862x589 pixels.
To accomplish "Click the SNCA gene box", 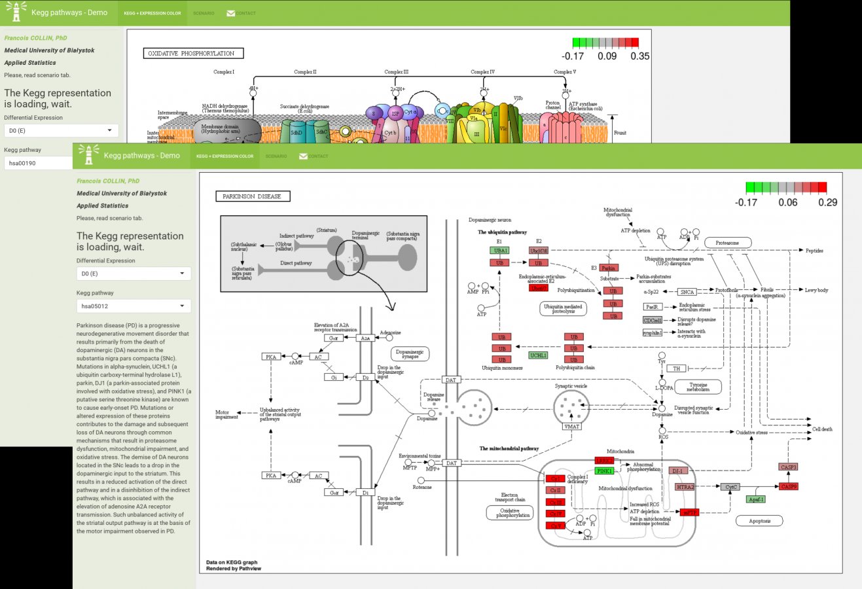I will point(687,292).
